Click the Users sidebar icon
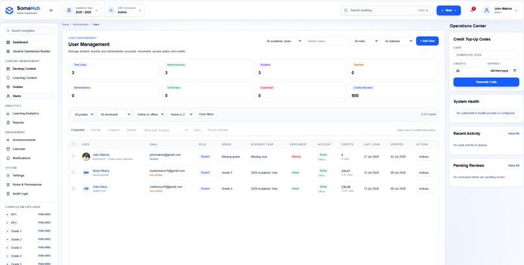The width and height of the screenshot is (524, 265). tap(8, 96)
